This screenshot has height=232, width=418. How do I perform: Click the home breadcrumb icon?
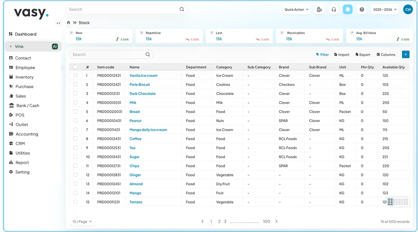click(x=69, y=22)
